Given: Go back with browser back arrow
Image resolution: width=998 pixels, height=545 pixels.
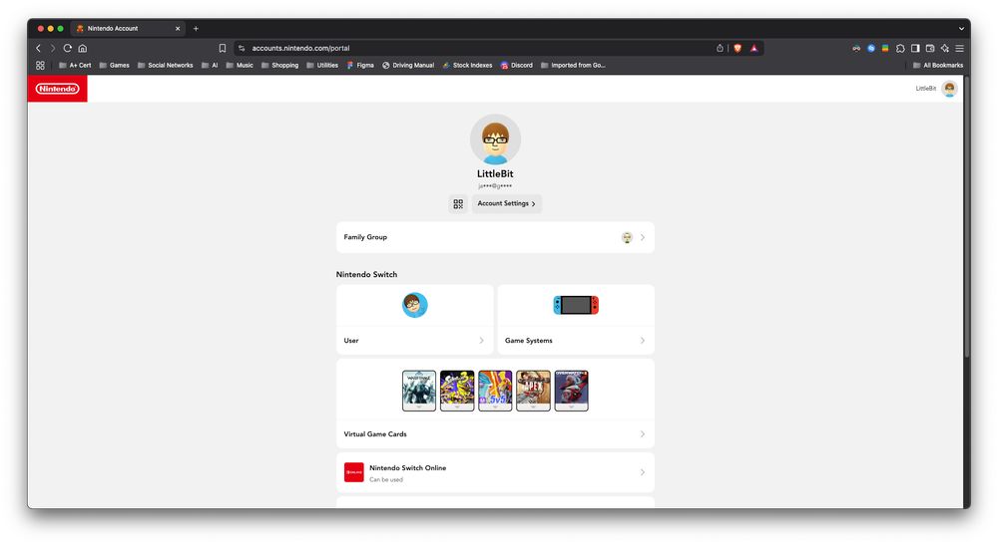Looking at the screenshot, I should [x=38, y=48].
